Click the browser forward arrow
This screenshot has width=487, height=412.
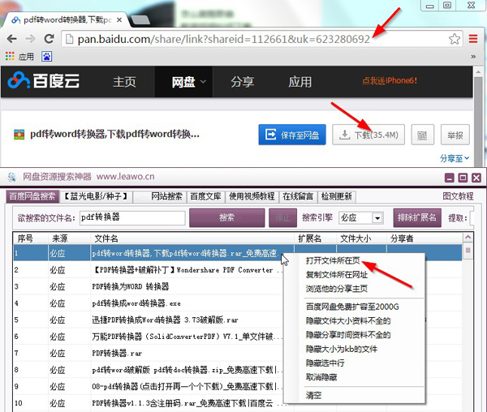(30, 39)
